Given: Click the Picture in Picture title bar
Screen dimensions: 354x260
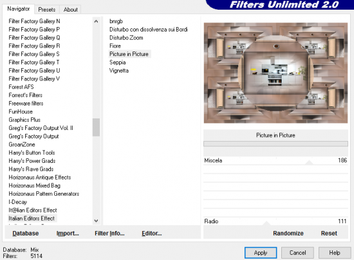Looking at the screenshot, I should tap(275, 135).
